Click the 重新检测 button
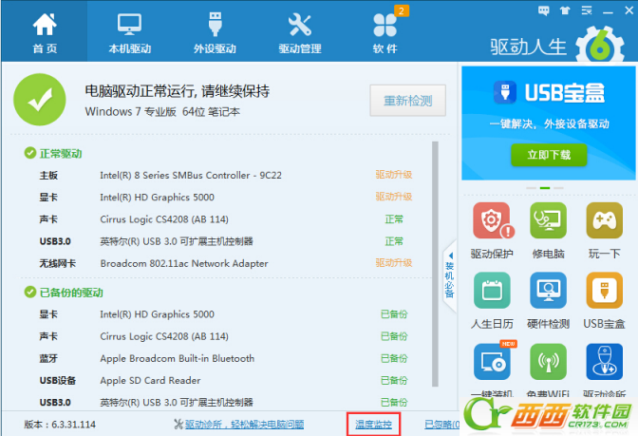 407,101
